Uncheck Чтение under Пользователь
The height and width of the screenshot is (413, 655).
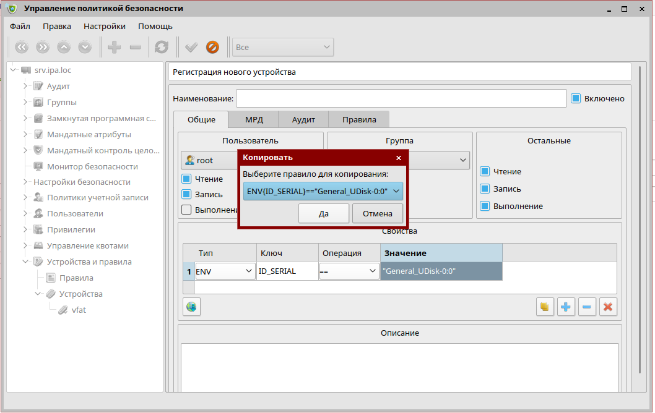[x=186, y=179]
